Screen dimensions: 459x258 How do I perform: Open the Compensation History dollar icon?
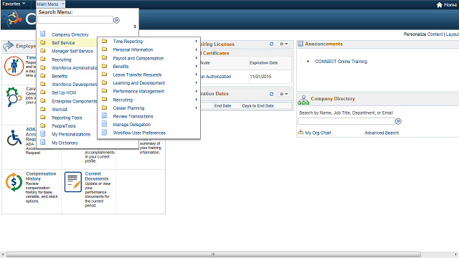tap(14, 182)
